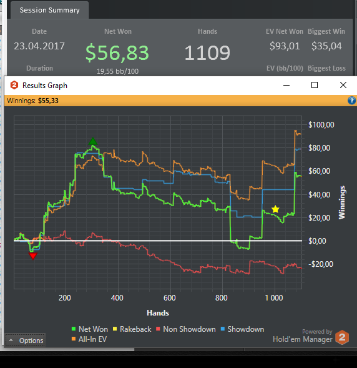
Task: Minimize the Results Graph window
Action: [286, 85]
